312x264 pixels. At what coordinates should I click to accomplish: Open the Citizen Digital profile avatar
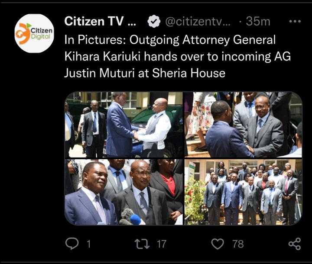[34, 33]
